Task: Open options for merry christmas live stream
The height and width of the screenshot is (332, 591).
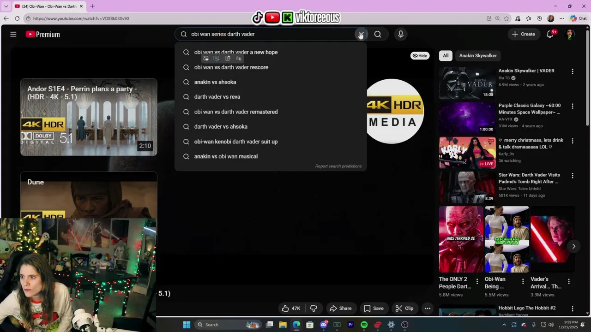Action: 573,141
